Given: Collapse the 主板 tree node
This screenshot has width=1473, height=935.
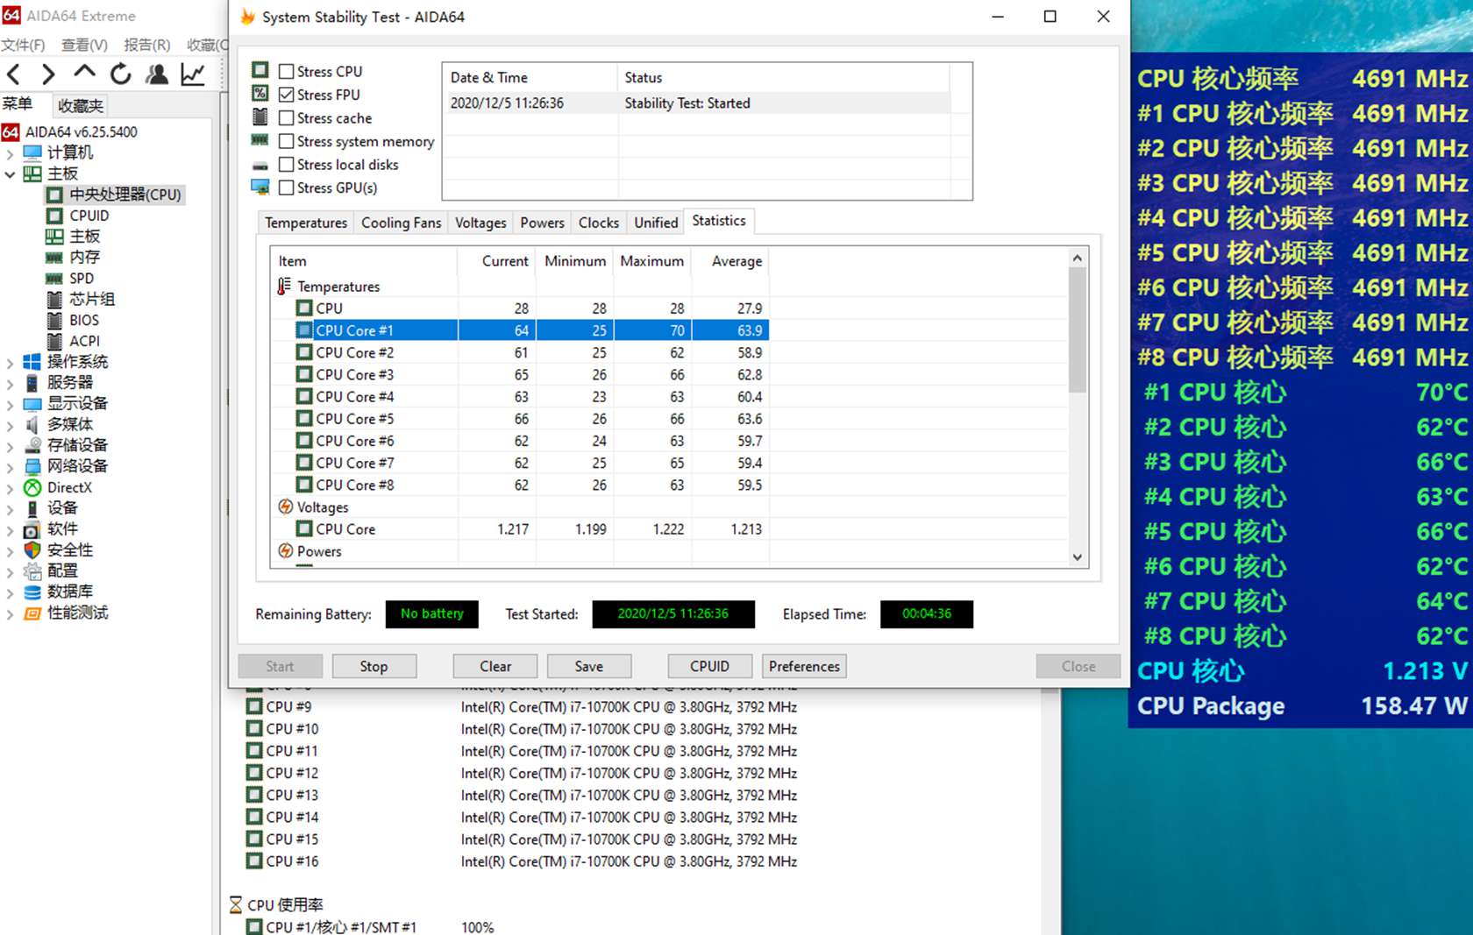Looking at the screenshot, I should pyautogui.click(x=10, y=174).
